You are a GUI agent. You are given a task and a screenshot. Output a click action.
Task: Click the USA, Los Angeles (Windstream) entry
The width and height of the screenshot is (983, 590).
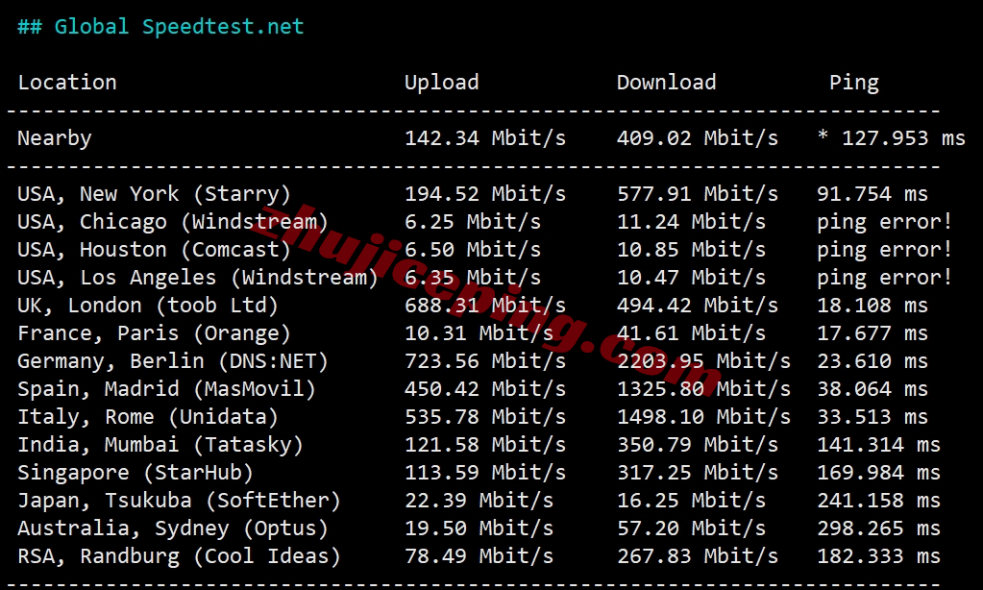[x=197, y=278]
